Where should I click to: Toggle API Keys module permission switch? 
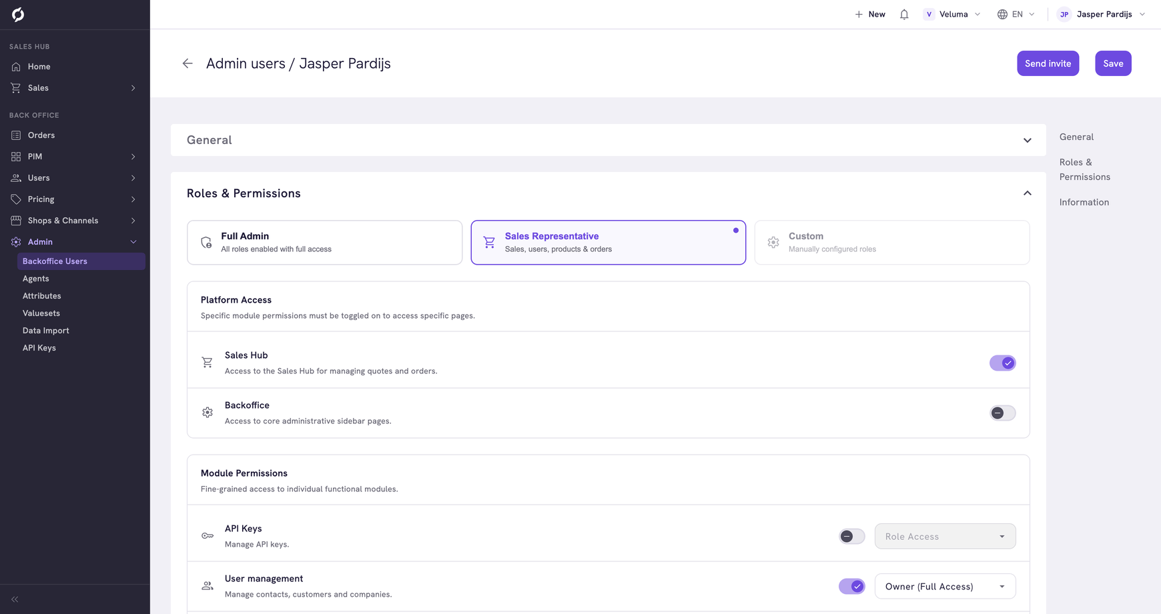[x=851, y=536]
